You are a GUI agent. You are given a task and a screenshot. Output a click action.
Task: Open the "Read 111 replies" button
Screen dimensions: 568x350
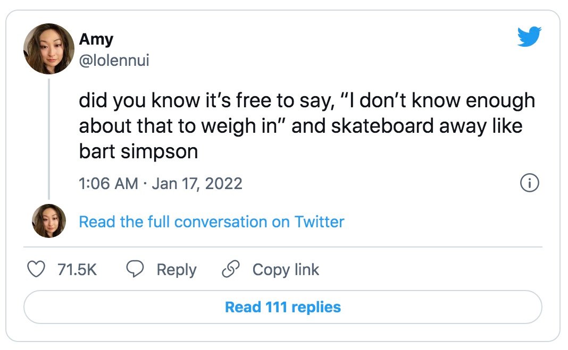click(283, 307)
